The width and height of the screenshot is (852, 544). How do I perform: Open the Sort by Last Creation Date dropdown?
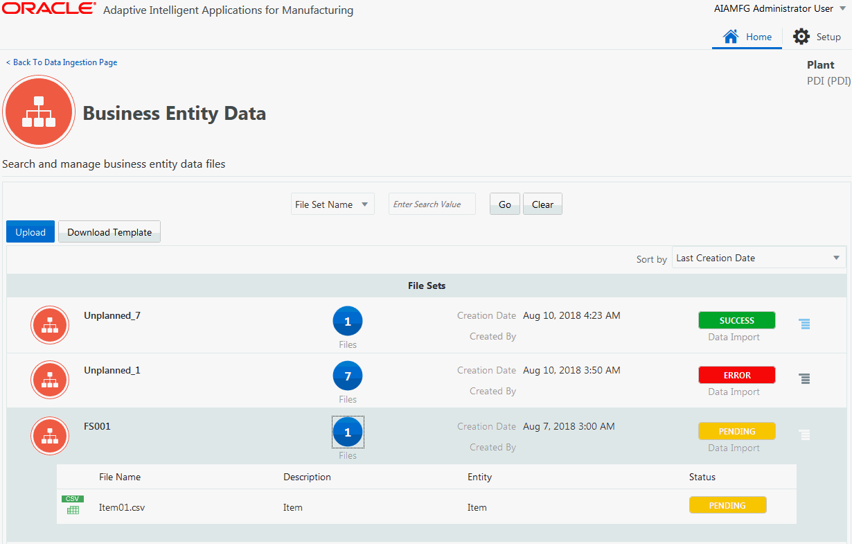[758, 258]
